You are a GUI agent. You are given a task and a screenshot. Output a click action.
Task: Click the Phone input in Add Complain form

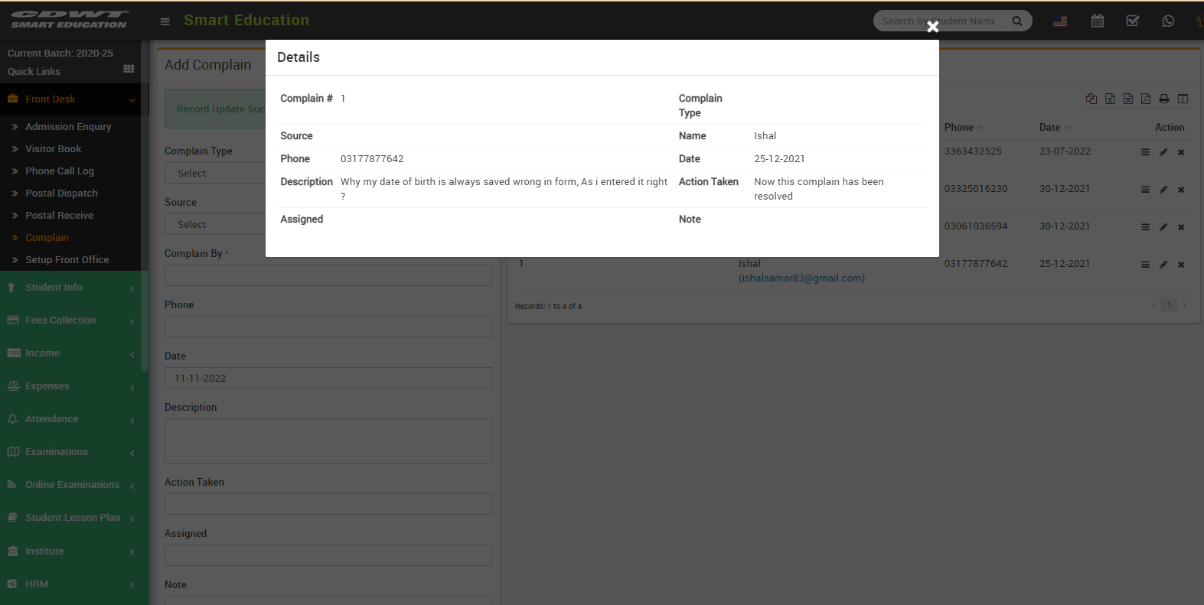tap(328, 327)
